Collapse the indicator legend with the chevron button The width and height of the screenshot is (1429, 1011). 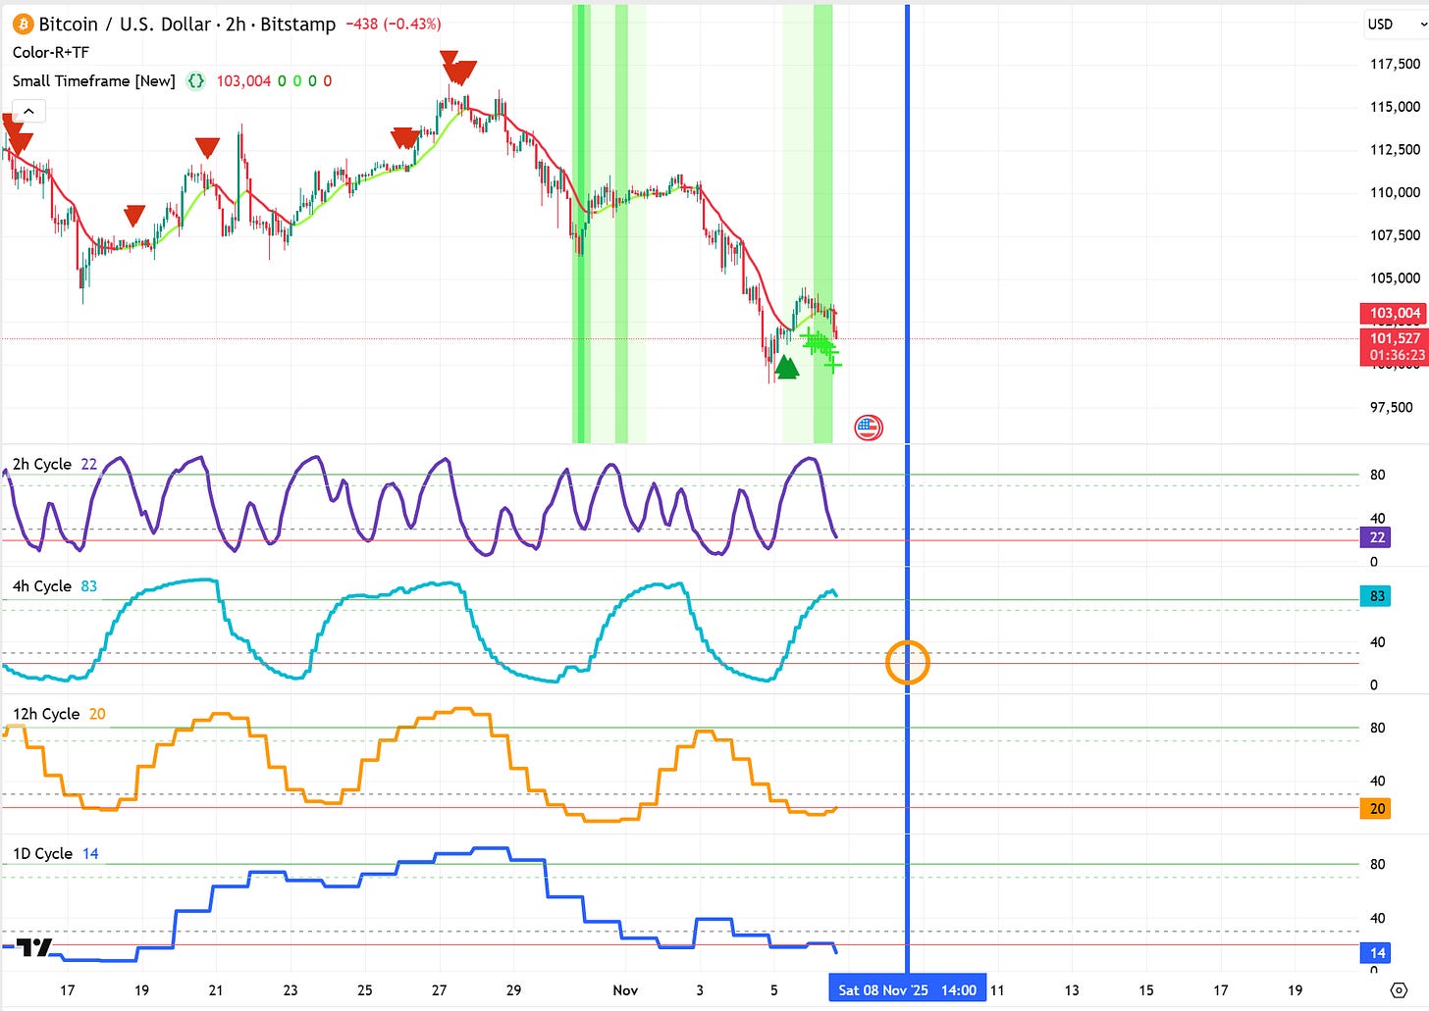pyautogui.click(x=29, y=111)
